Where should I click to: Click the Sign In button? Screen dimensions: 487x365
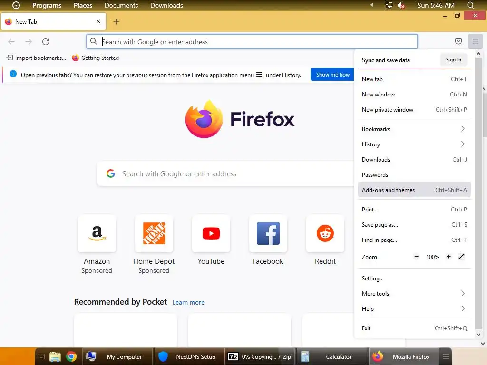(453, 59)
